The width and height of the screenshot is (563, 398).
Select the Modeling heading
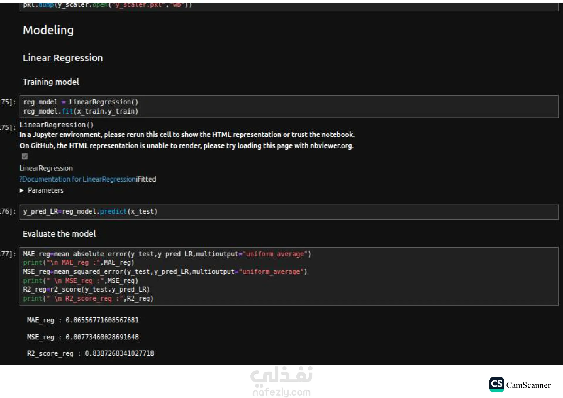click(x=48, y=30)
